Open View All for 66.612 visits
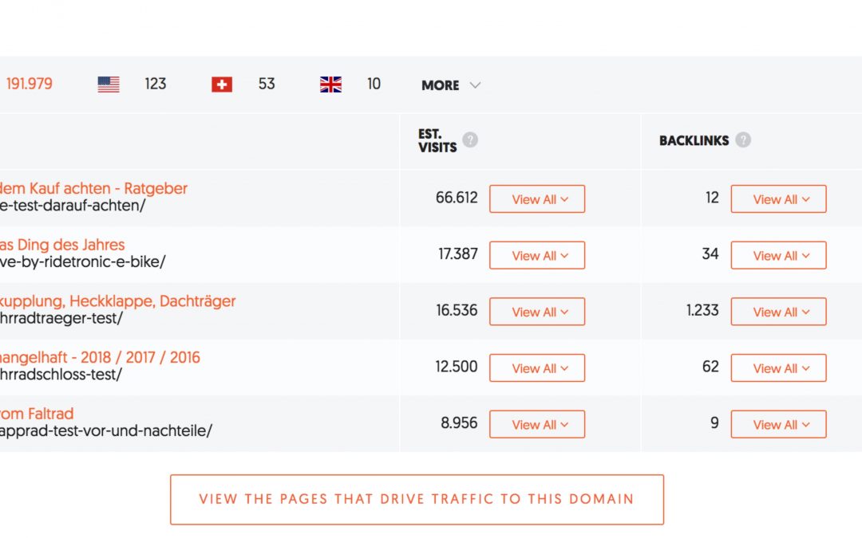This screenshot has height=538, width=862. [x=537, y=199]
